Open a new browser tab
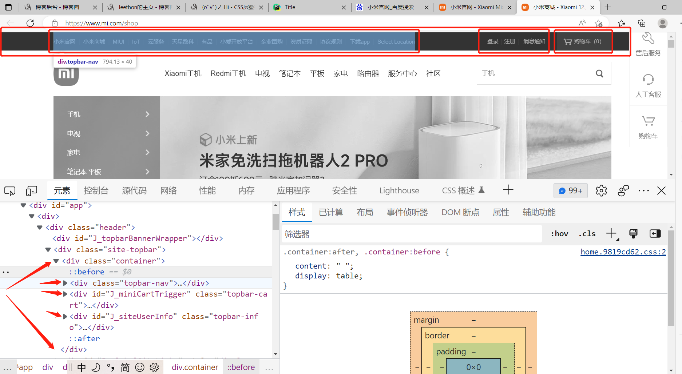The height and width of the screenshot is (374, 682). point(608,7)
